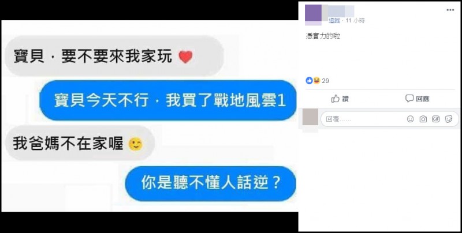Open the three-dot post options menu
Image resolution: width=462 pixels, height=233 pixels.
click(450, 10)
